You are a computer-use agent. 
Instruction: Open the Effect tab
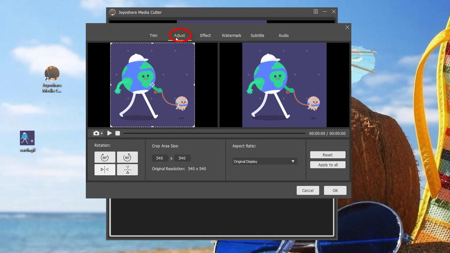[x=205, y=36]
